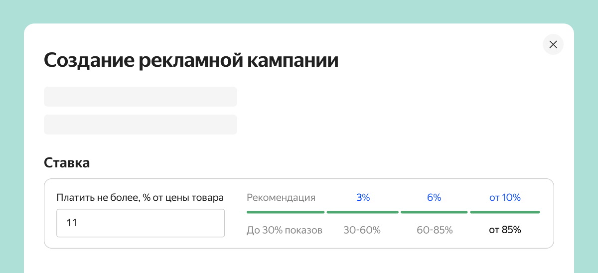Click the lower gray placeholder bar
This screenshot has width=598, height=273.
point(140,125)
